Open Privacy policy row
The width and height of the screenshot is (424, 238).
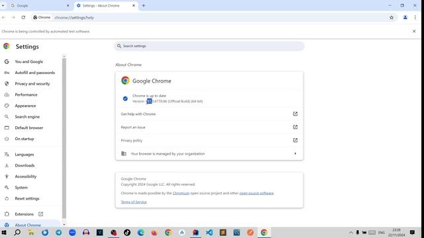tap(209, 140)
